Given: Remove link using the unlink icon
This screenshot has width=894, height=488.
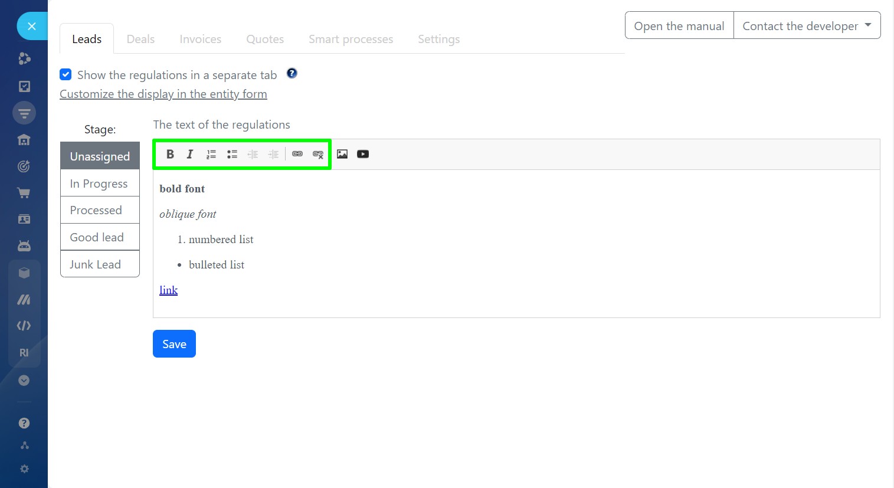Looking at the screenshot, I should [x=318, y=155].
